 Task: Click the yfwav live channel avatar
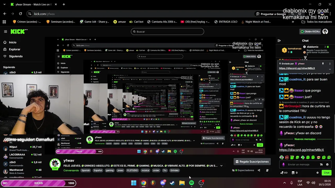click(x=55, y=164)
